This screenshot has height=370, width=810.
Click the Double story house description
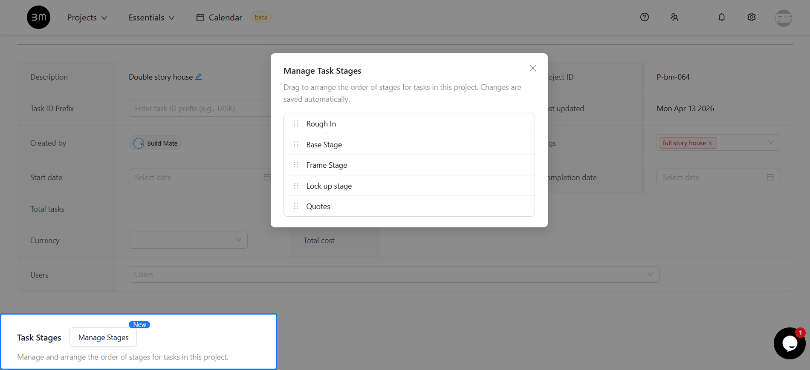[x=161, y=77]
